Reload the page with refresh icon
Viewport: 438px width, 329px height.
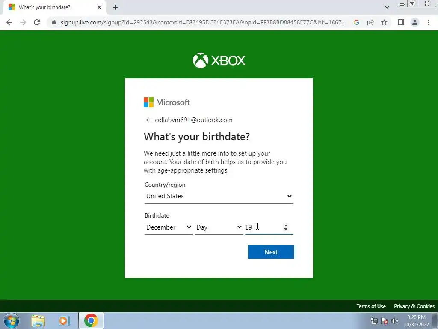pyautogui.click(x=37, y=22)
